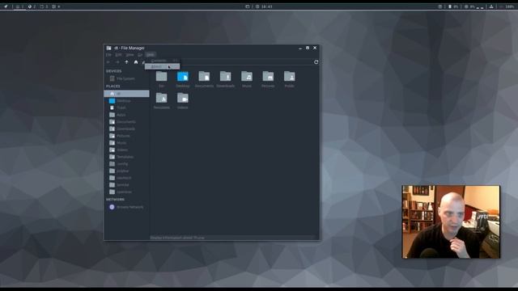Open the Pictures folder in main pane
The height and width of the screenshot is (291, 518).
point(268,79)
